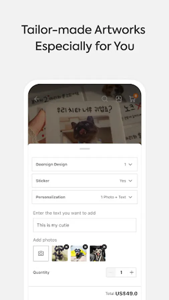169x300 pixels.
Task: Select first schnauzer photo thumbnail
Action: 60,254
